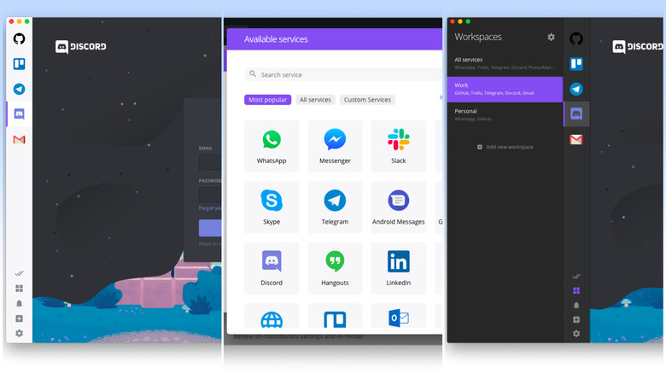
Task: Choose the Telegram service tile in Available services
Action: [335, 207]
